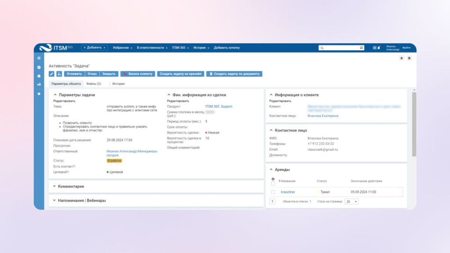Add page to favorites with star icon
The width and height of the screenshot is (450, 253).
click(x=401, y=58)
